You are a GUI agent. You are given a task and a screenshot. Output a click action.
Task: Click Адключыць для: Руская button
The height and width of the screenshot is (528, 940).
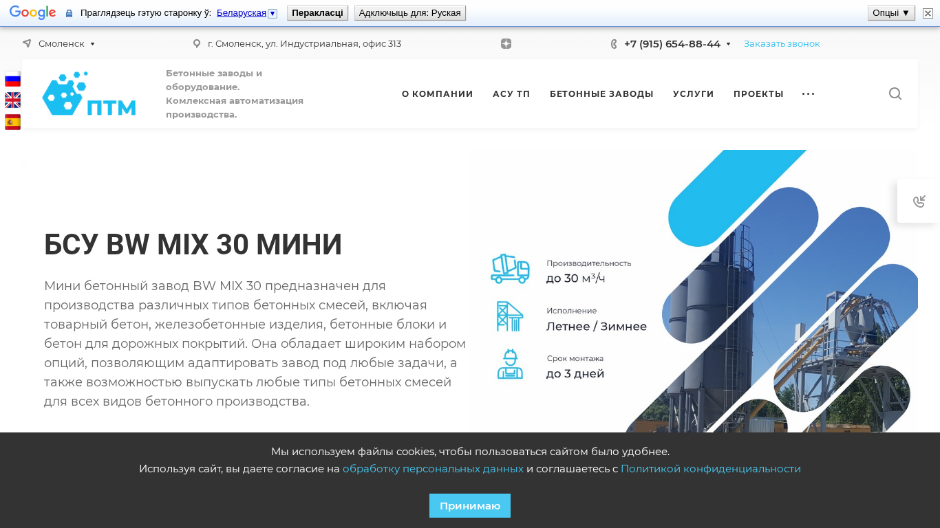[x=410, y=13]
